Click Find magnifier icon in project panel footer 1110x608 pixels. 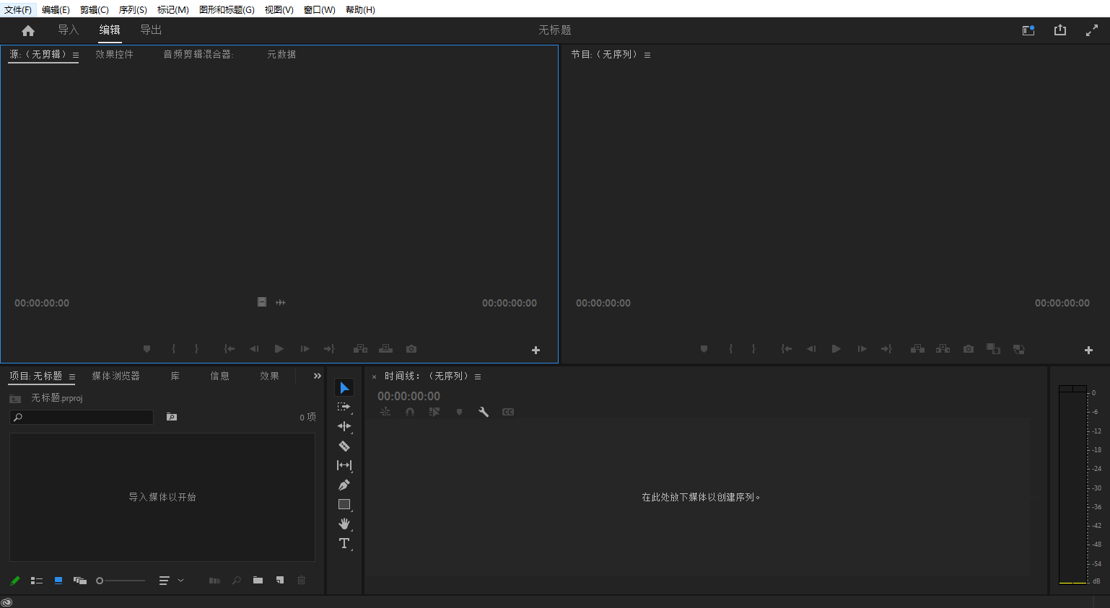point(236,580)
